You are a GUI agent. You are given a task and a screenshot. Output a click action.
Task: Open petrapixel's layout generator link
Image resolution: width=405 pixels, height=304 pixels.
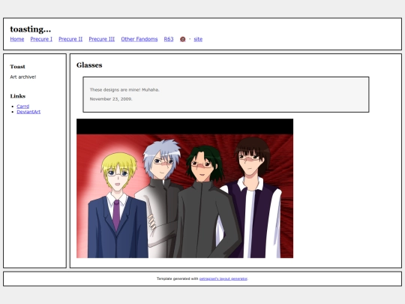pos(223,278)
